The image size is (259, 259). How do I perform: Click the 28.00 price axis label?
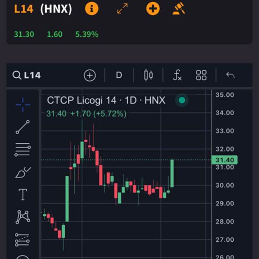point(225,221)
